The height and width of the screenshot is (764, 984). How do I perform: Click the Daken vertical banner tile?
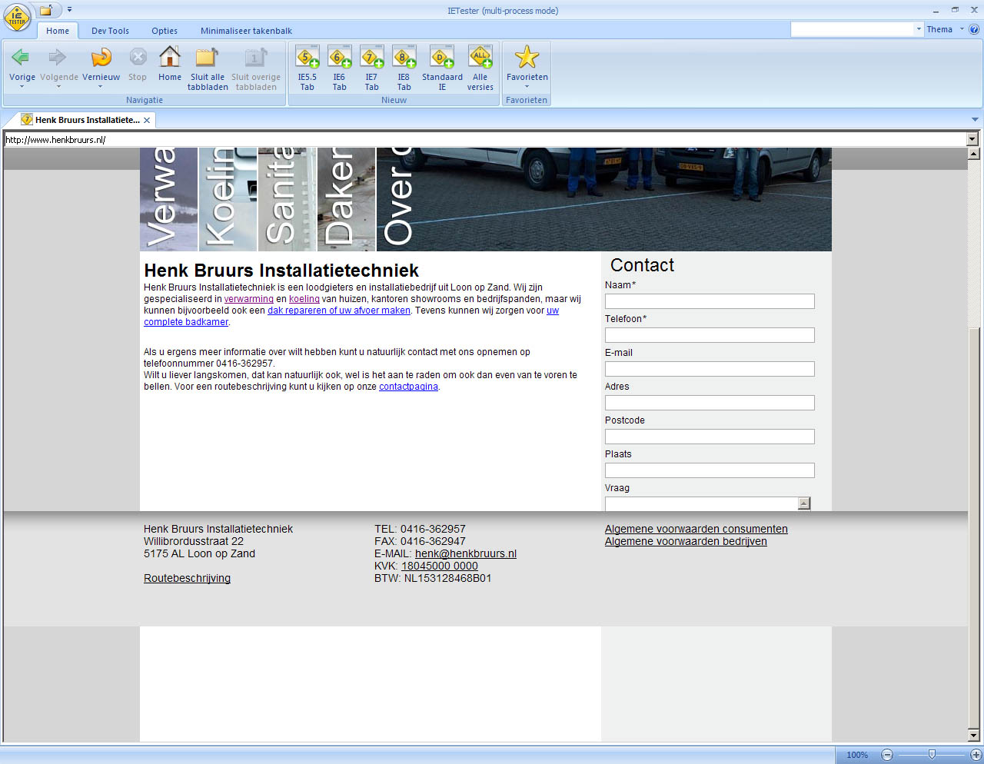tap(346, 199)
